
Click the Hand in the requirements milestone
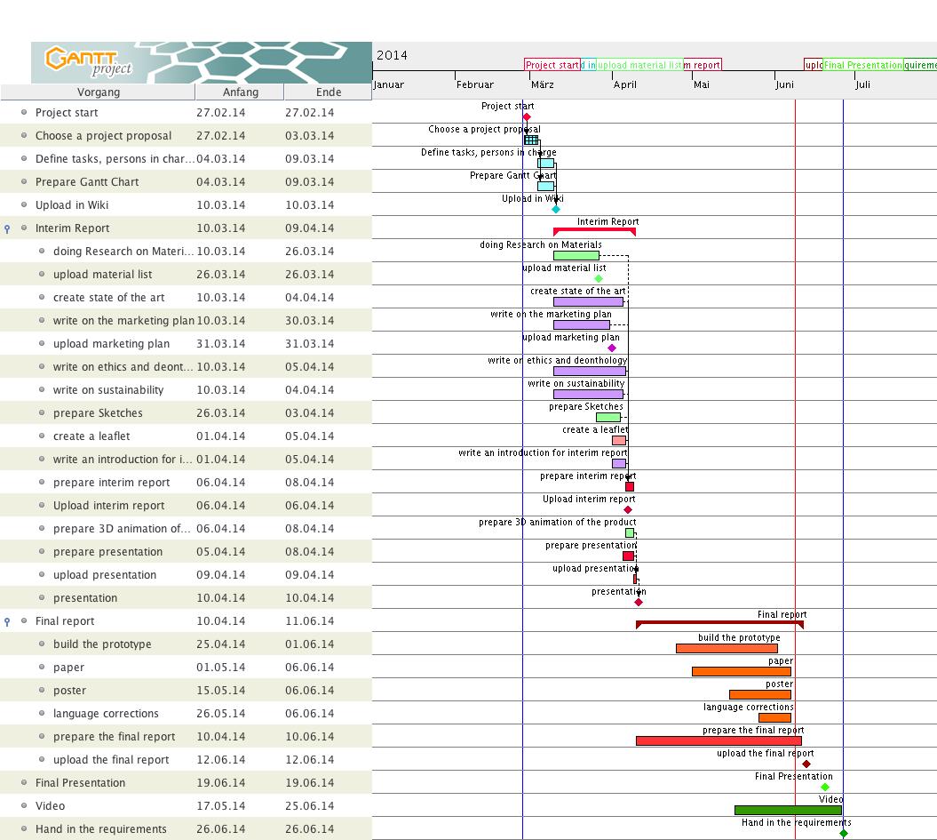point(844,834)
